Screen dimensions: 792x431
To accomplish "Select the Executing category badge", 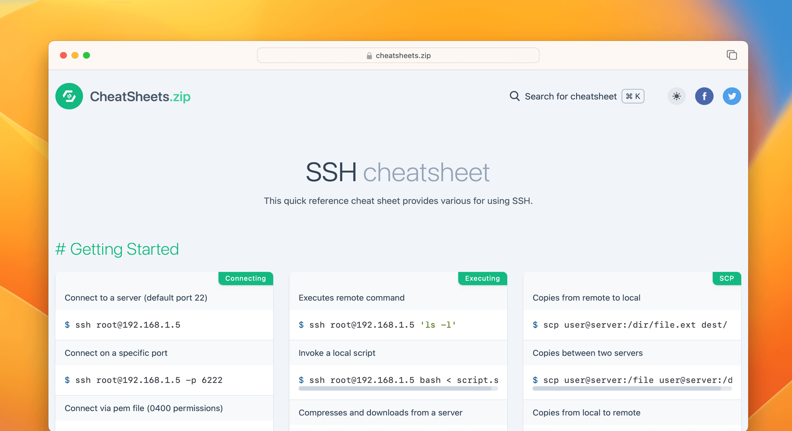I will coord(482,278).
